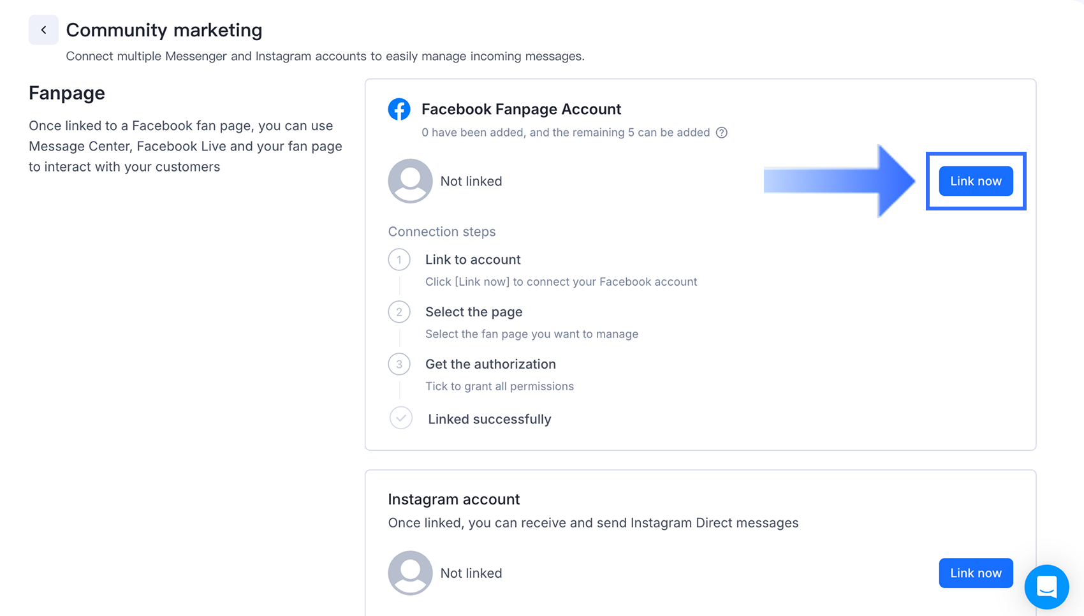This screenshot has width=1084, height=616.
Task: Click the Connection steps label
Action: point(442,231)
